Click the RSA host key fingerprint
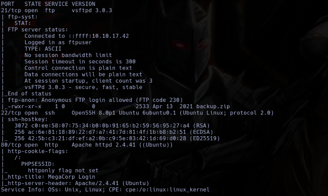328x196 pixels. (x=110, y=126)
